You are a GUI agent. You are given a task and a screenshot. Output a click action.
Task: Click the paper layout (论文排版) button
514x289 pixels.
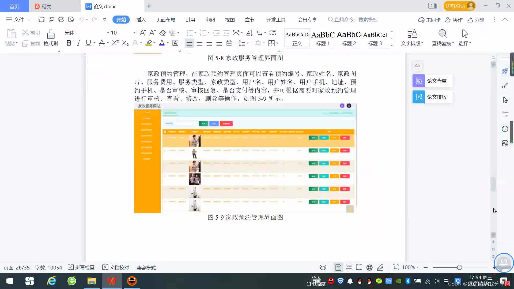click(x=432, y=97)
